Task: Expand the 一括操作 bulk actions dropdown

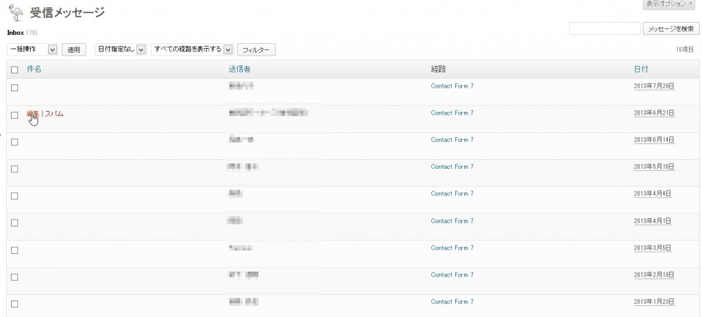Action: point(32,49)
